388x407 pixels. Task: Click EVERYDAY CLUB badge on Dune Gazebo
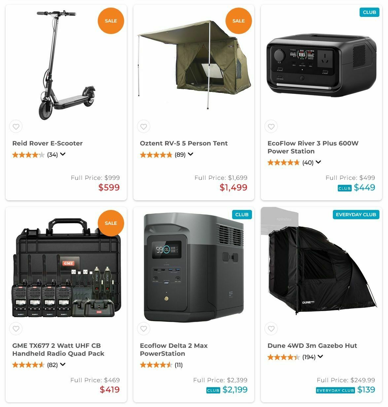(356, 215)
